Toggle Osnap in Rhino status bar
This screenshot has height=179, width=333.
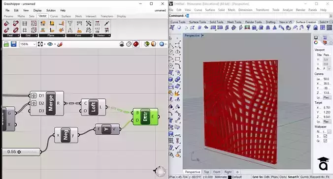(x=283, y=177)
